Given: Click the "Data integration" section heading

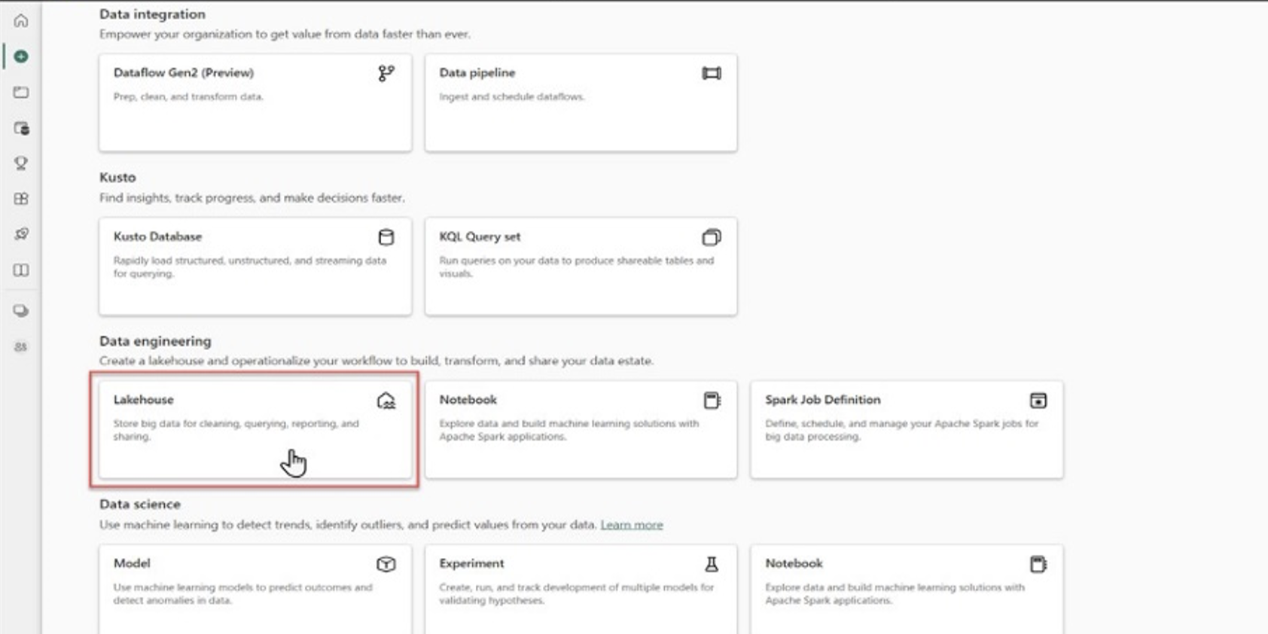Looking at the screenshot, I should click(x=152, y=14).
